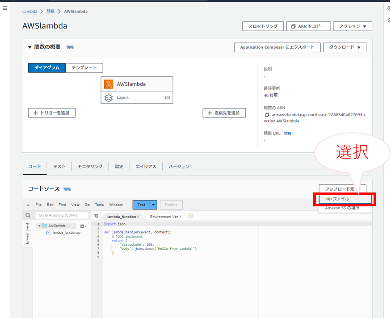Open 情報 link next to コードソース

click(67, 189)
